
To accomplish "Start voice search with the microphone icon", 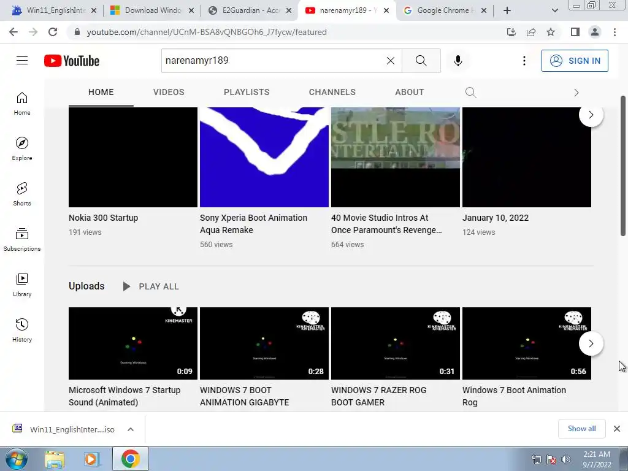I will point(458,61).
